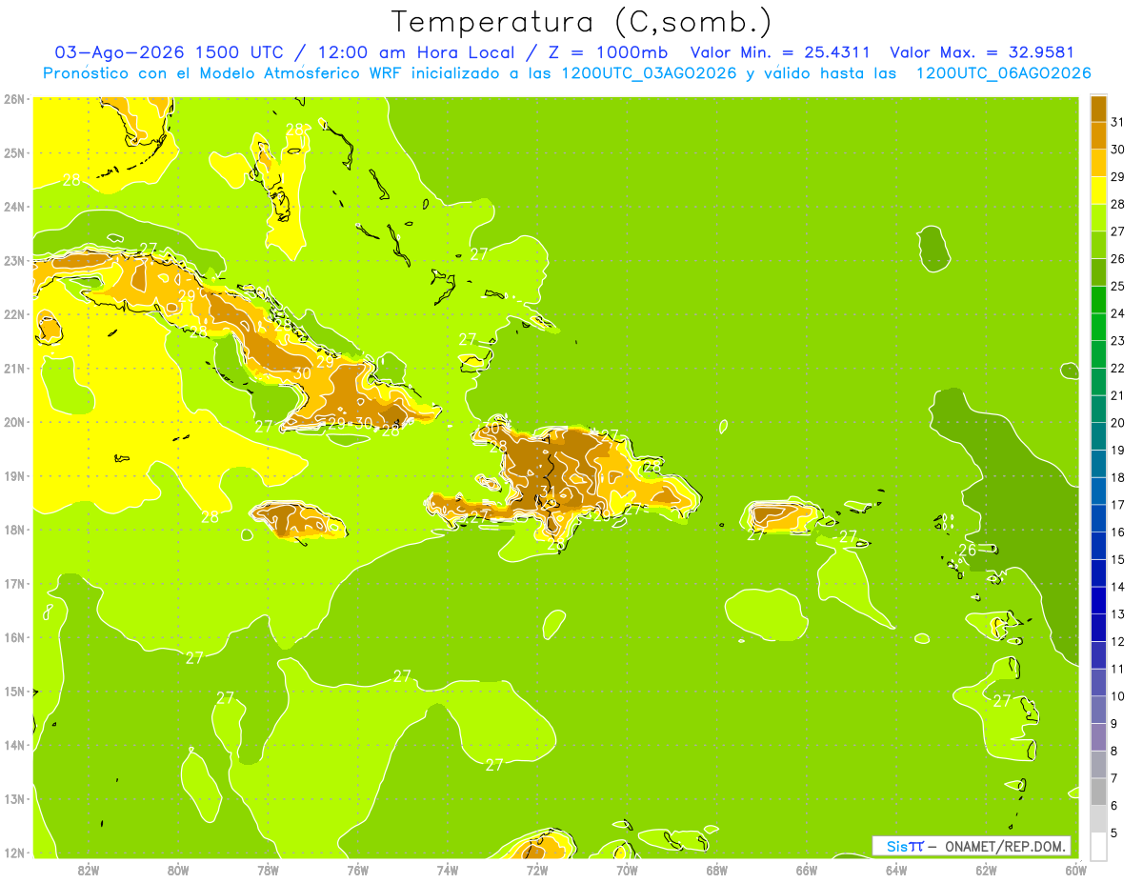
Task: Click the 62W longitude axis label
Action: pyautogui.click(x=986, y=870)
